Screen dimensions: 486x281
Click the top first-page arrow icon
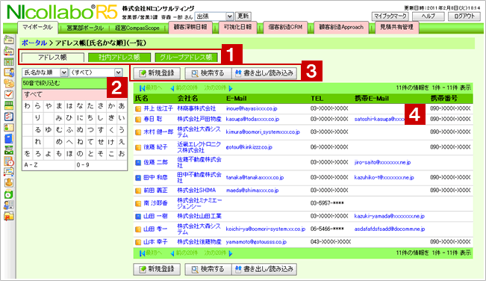143,88
